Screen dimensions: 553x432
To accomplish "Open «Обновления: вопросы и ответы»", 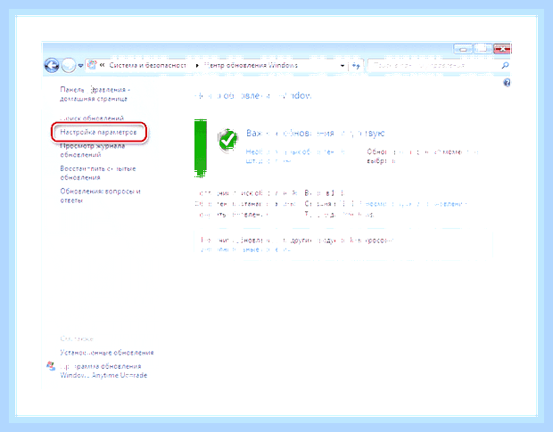I will tap(100, 196).
